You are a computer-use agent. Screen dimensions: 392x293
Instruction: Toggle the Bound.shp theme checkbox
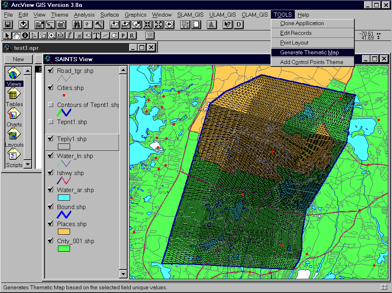51,207
